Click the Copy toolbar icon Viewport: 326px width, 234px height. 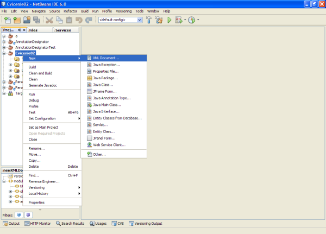60,20
